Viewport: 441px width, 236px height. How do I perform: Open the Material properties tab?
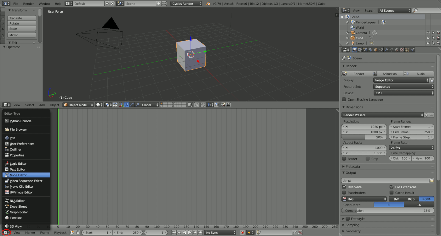click(x=397, y=50)
